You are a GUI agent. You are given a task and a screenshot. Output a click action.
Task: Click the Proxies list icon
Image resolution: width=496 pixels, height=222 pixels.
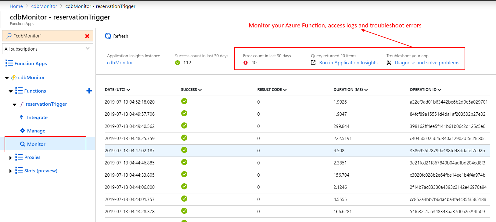coord(19,157)
